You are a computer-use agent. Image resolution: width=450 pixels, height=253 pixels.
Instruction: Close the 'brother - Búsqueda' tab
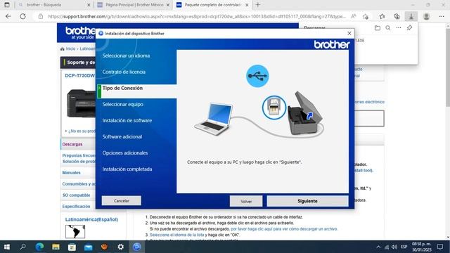(89, 5)
